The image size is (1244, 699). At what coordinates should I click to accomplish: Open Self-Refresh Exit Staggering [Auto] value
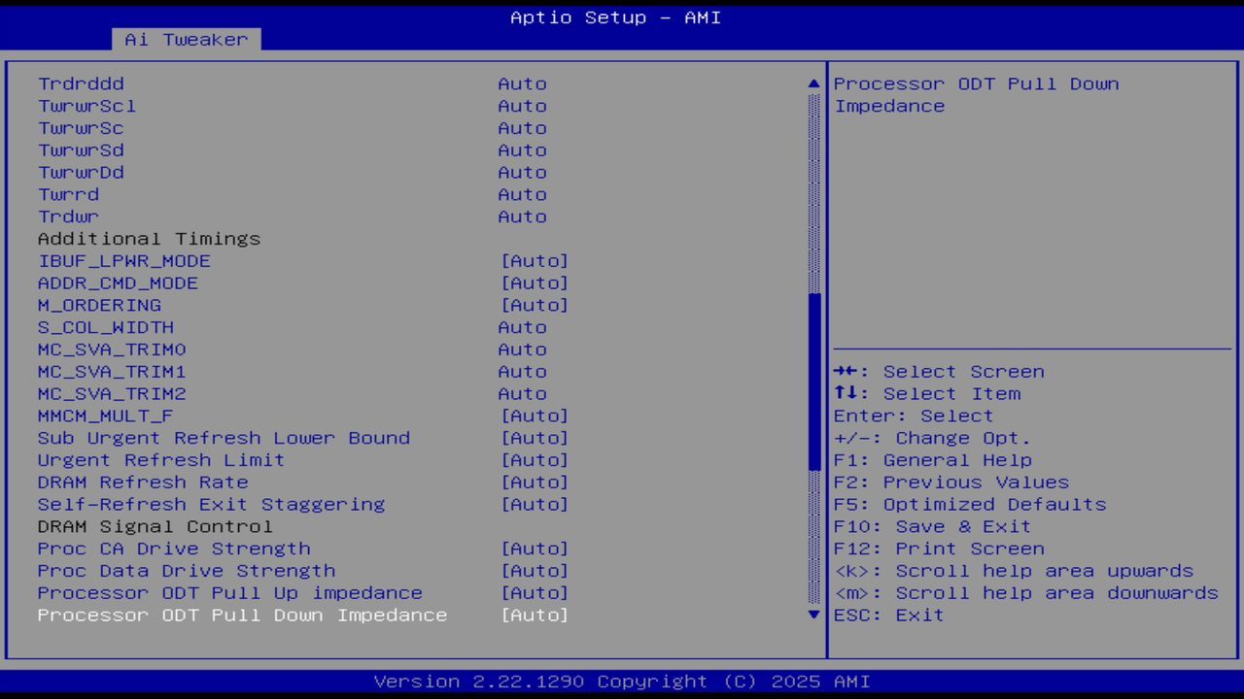tap(535, 505)
